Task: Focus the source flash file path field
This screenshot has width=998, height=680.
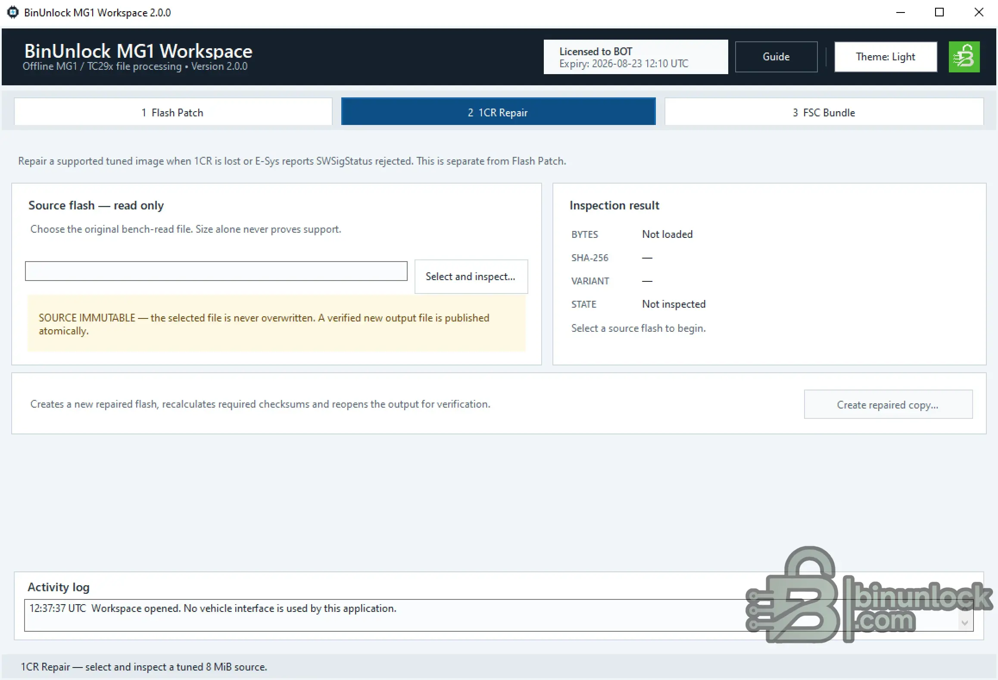Action: pos(216,271)
